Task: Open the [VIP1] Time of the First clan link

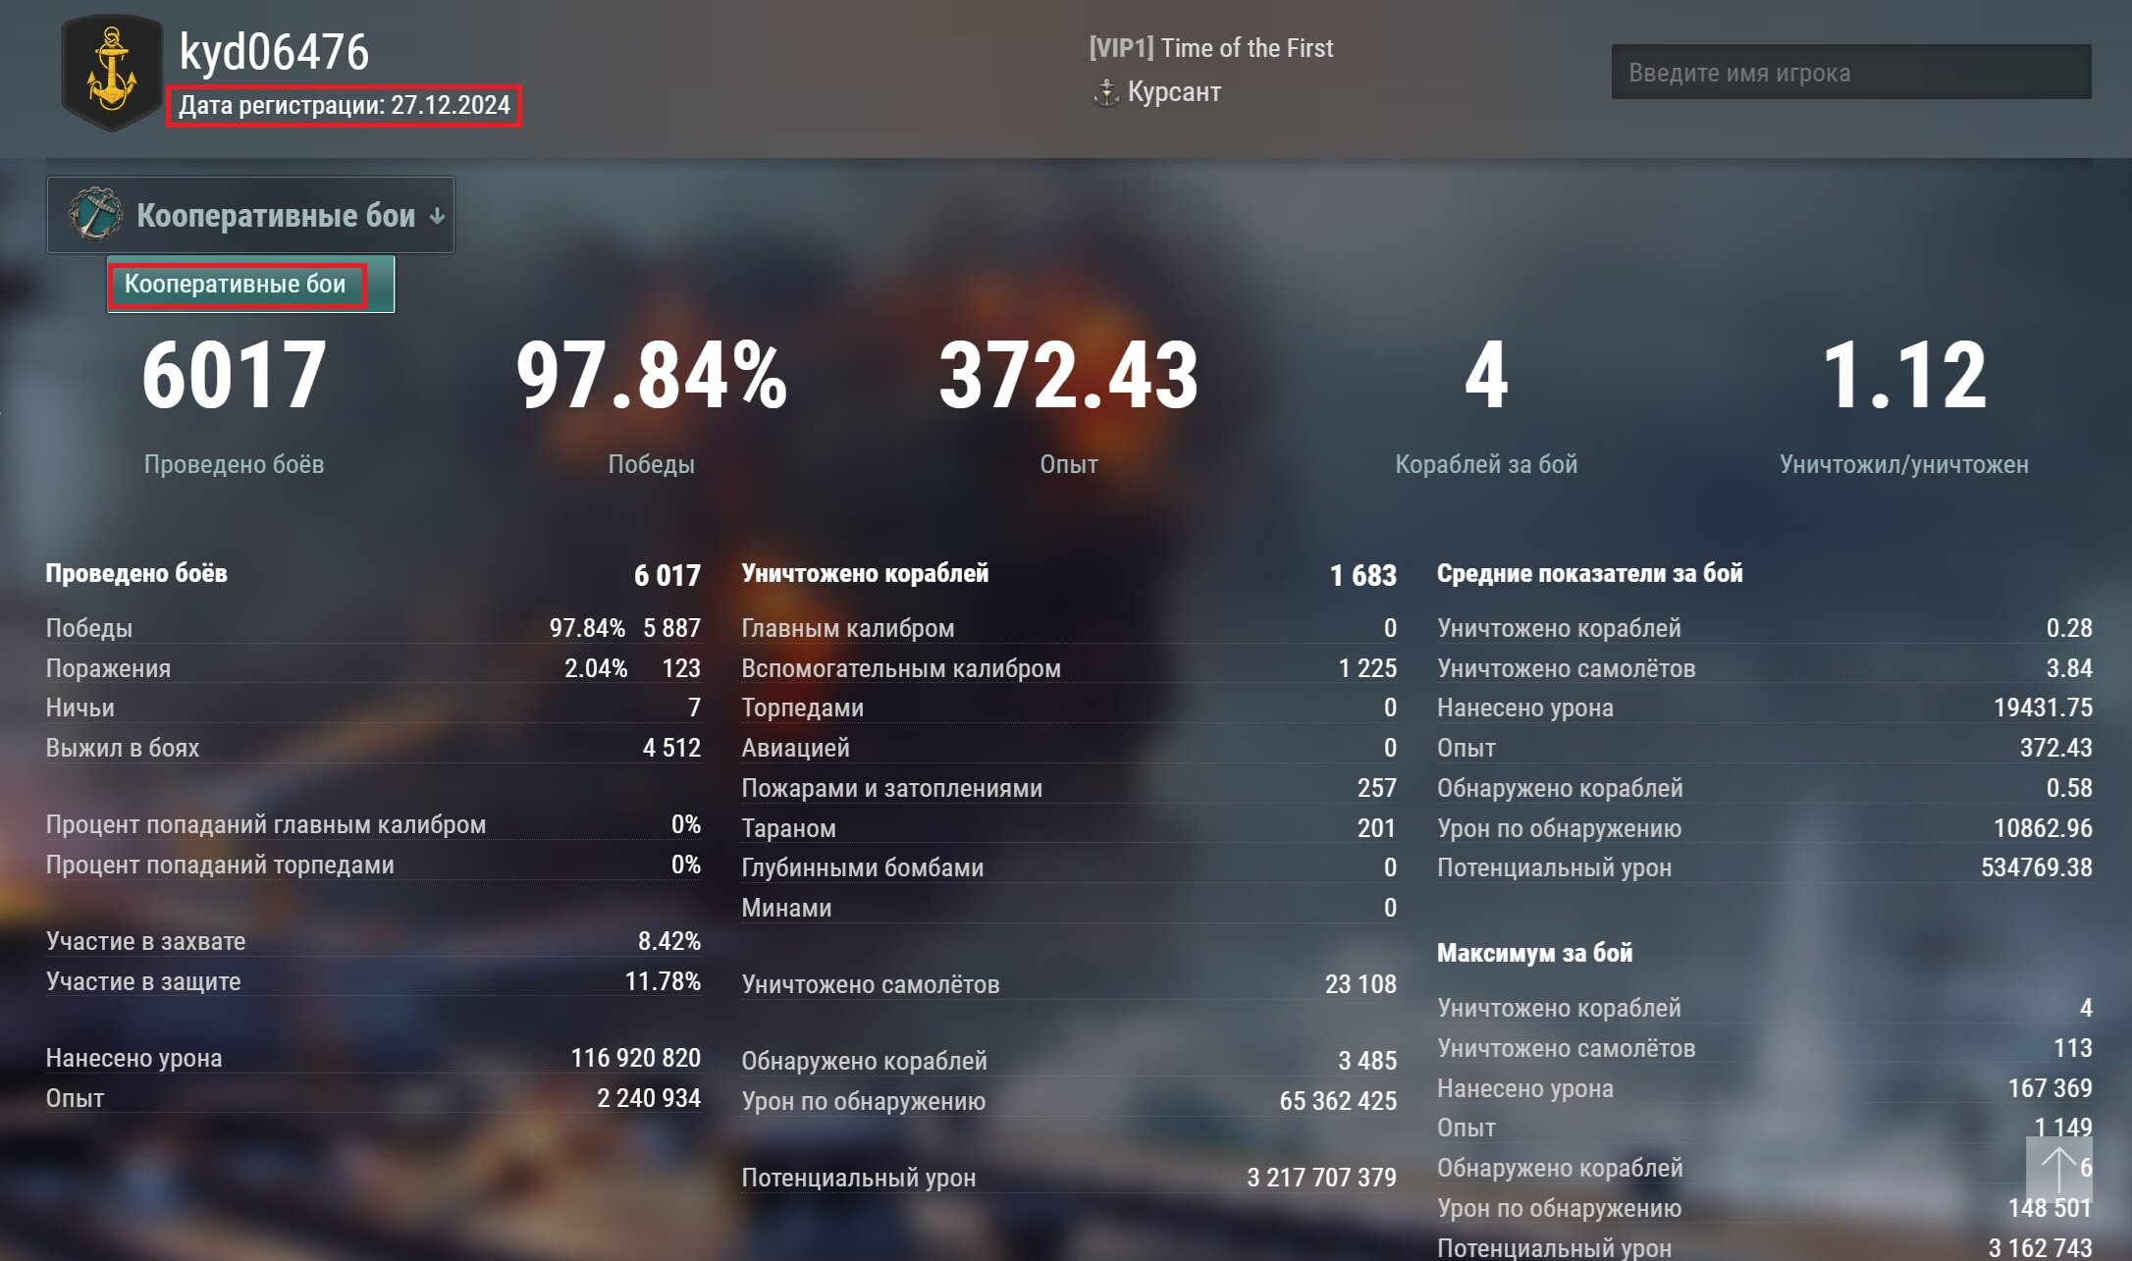Action: pyautogui.click(x=1210, y=48)
